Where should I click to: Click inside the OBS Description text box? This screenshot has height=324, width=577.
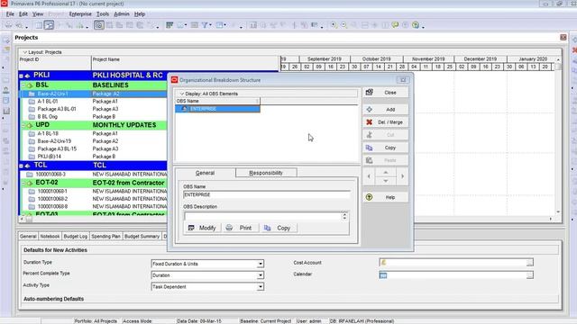(x=262, y=216)
